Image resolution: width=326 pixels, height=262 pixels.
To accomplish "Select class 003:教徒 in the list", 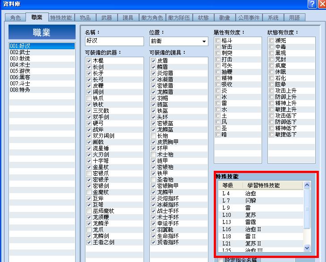I will (x=42, y=59).
